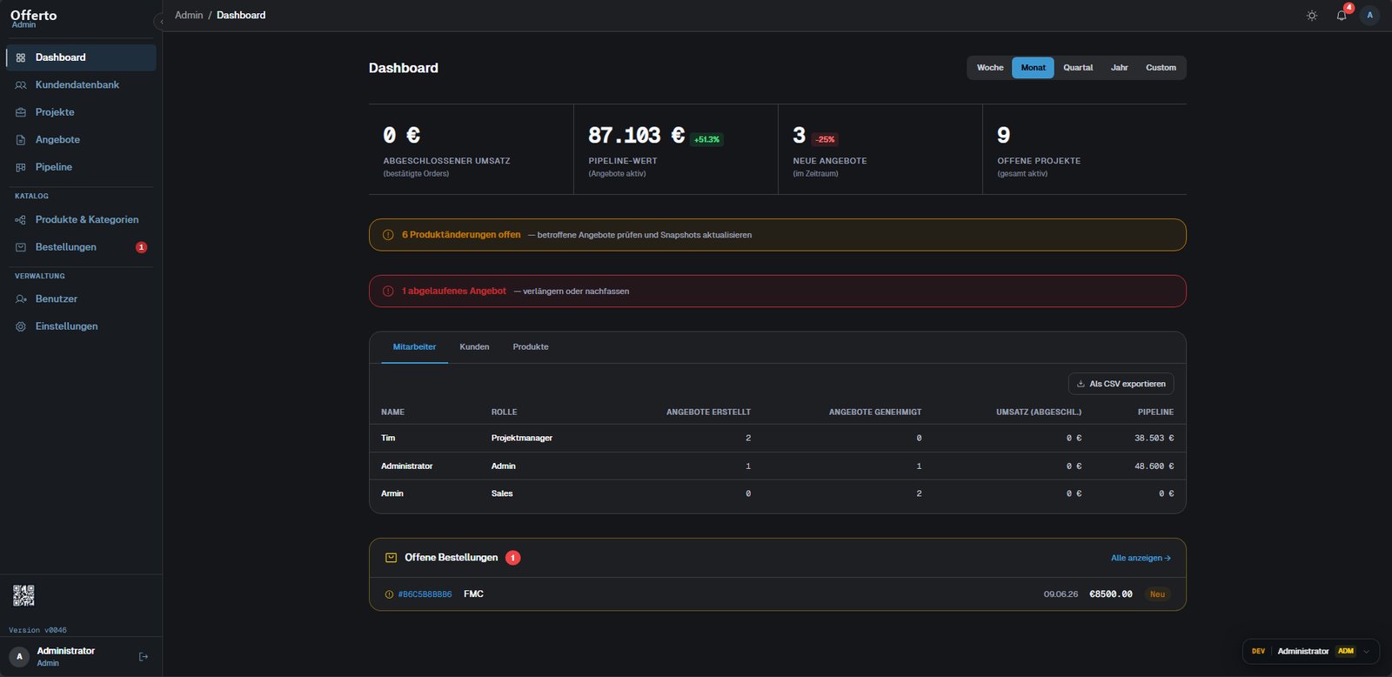Click the orange alert warning icon
The image size is (1392, 677).
click(388, 235)
